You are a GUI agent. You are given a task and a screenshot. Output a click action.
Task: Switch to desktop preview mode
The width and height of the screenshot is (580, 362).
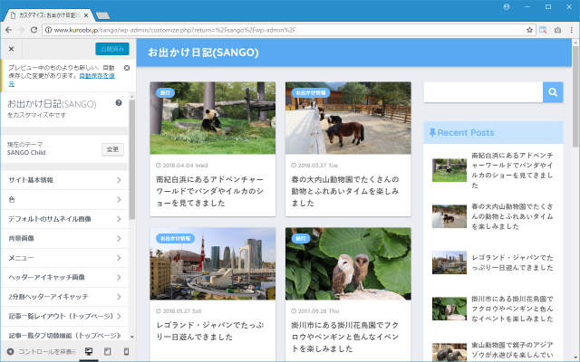[x=89, y=351]
